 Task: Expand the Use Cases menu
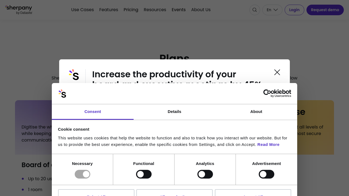point(82,10)
